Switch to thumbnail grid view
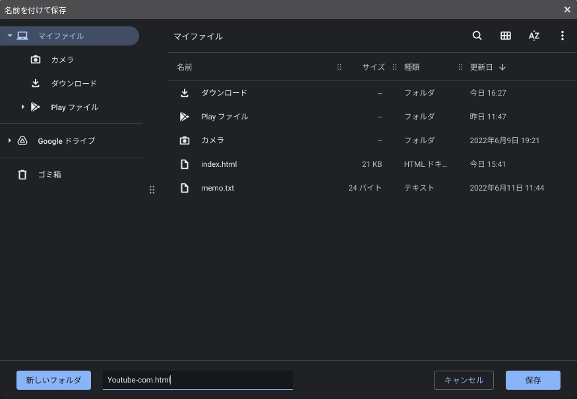 [506, 36]
